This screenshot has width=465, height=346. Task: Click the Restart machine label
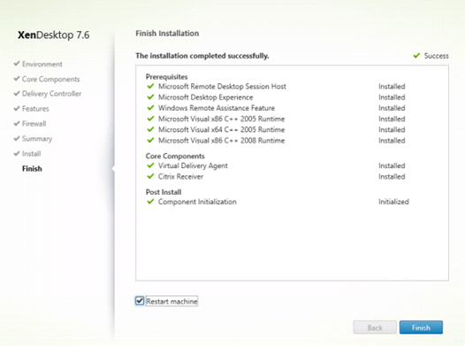point(172,301)
